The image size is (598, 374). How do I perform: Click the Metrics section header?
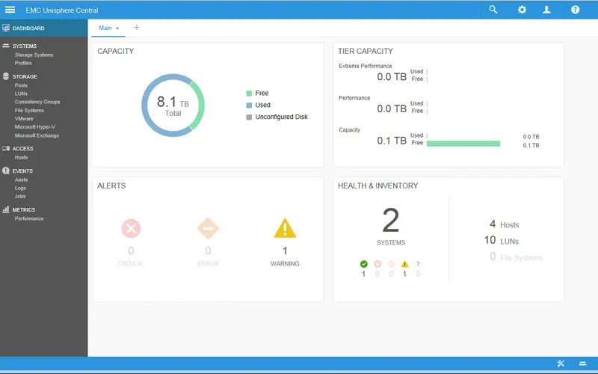24,210
